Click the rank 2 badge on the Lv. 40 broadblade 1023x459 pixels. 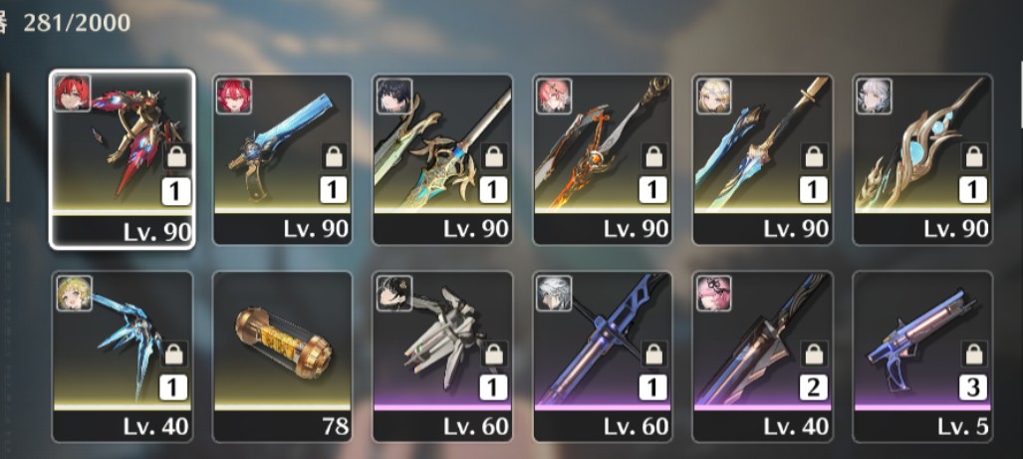814,387
